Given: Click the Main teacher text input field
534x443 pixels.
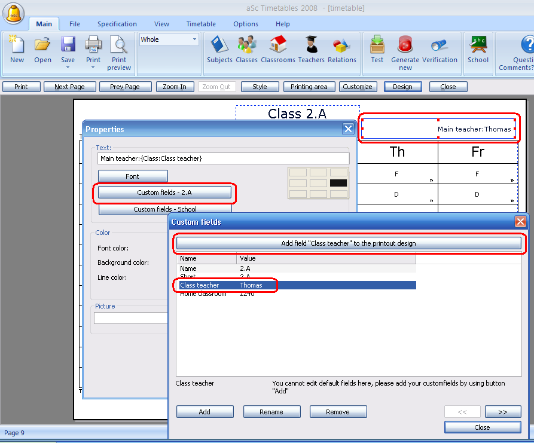Looking at the screenshot, I should click(x=223, y=158).
